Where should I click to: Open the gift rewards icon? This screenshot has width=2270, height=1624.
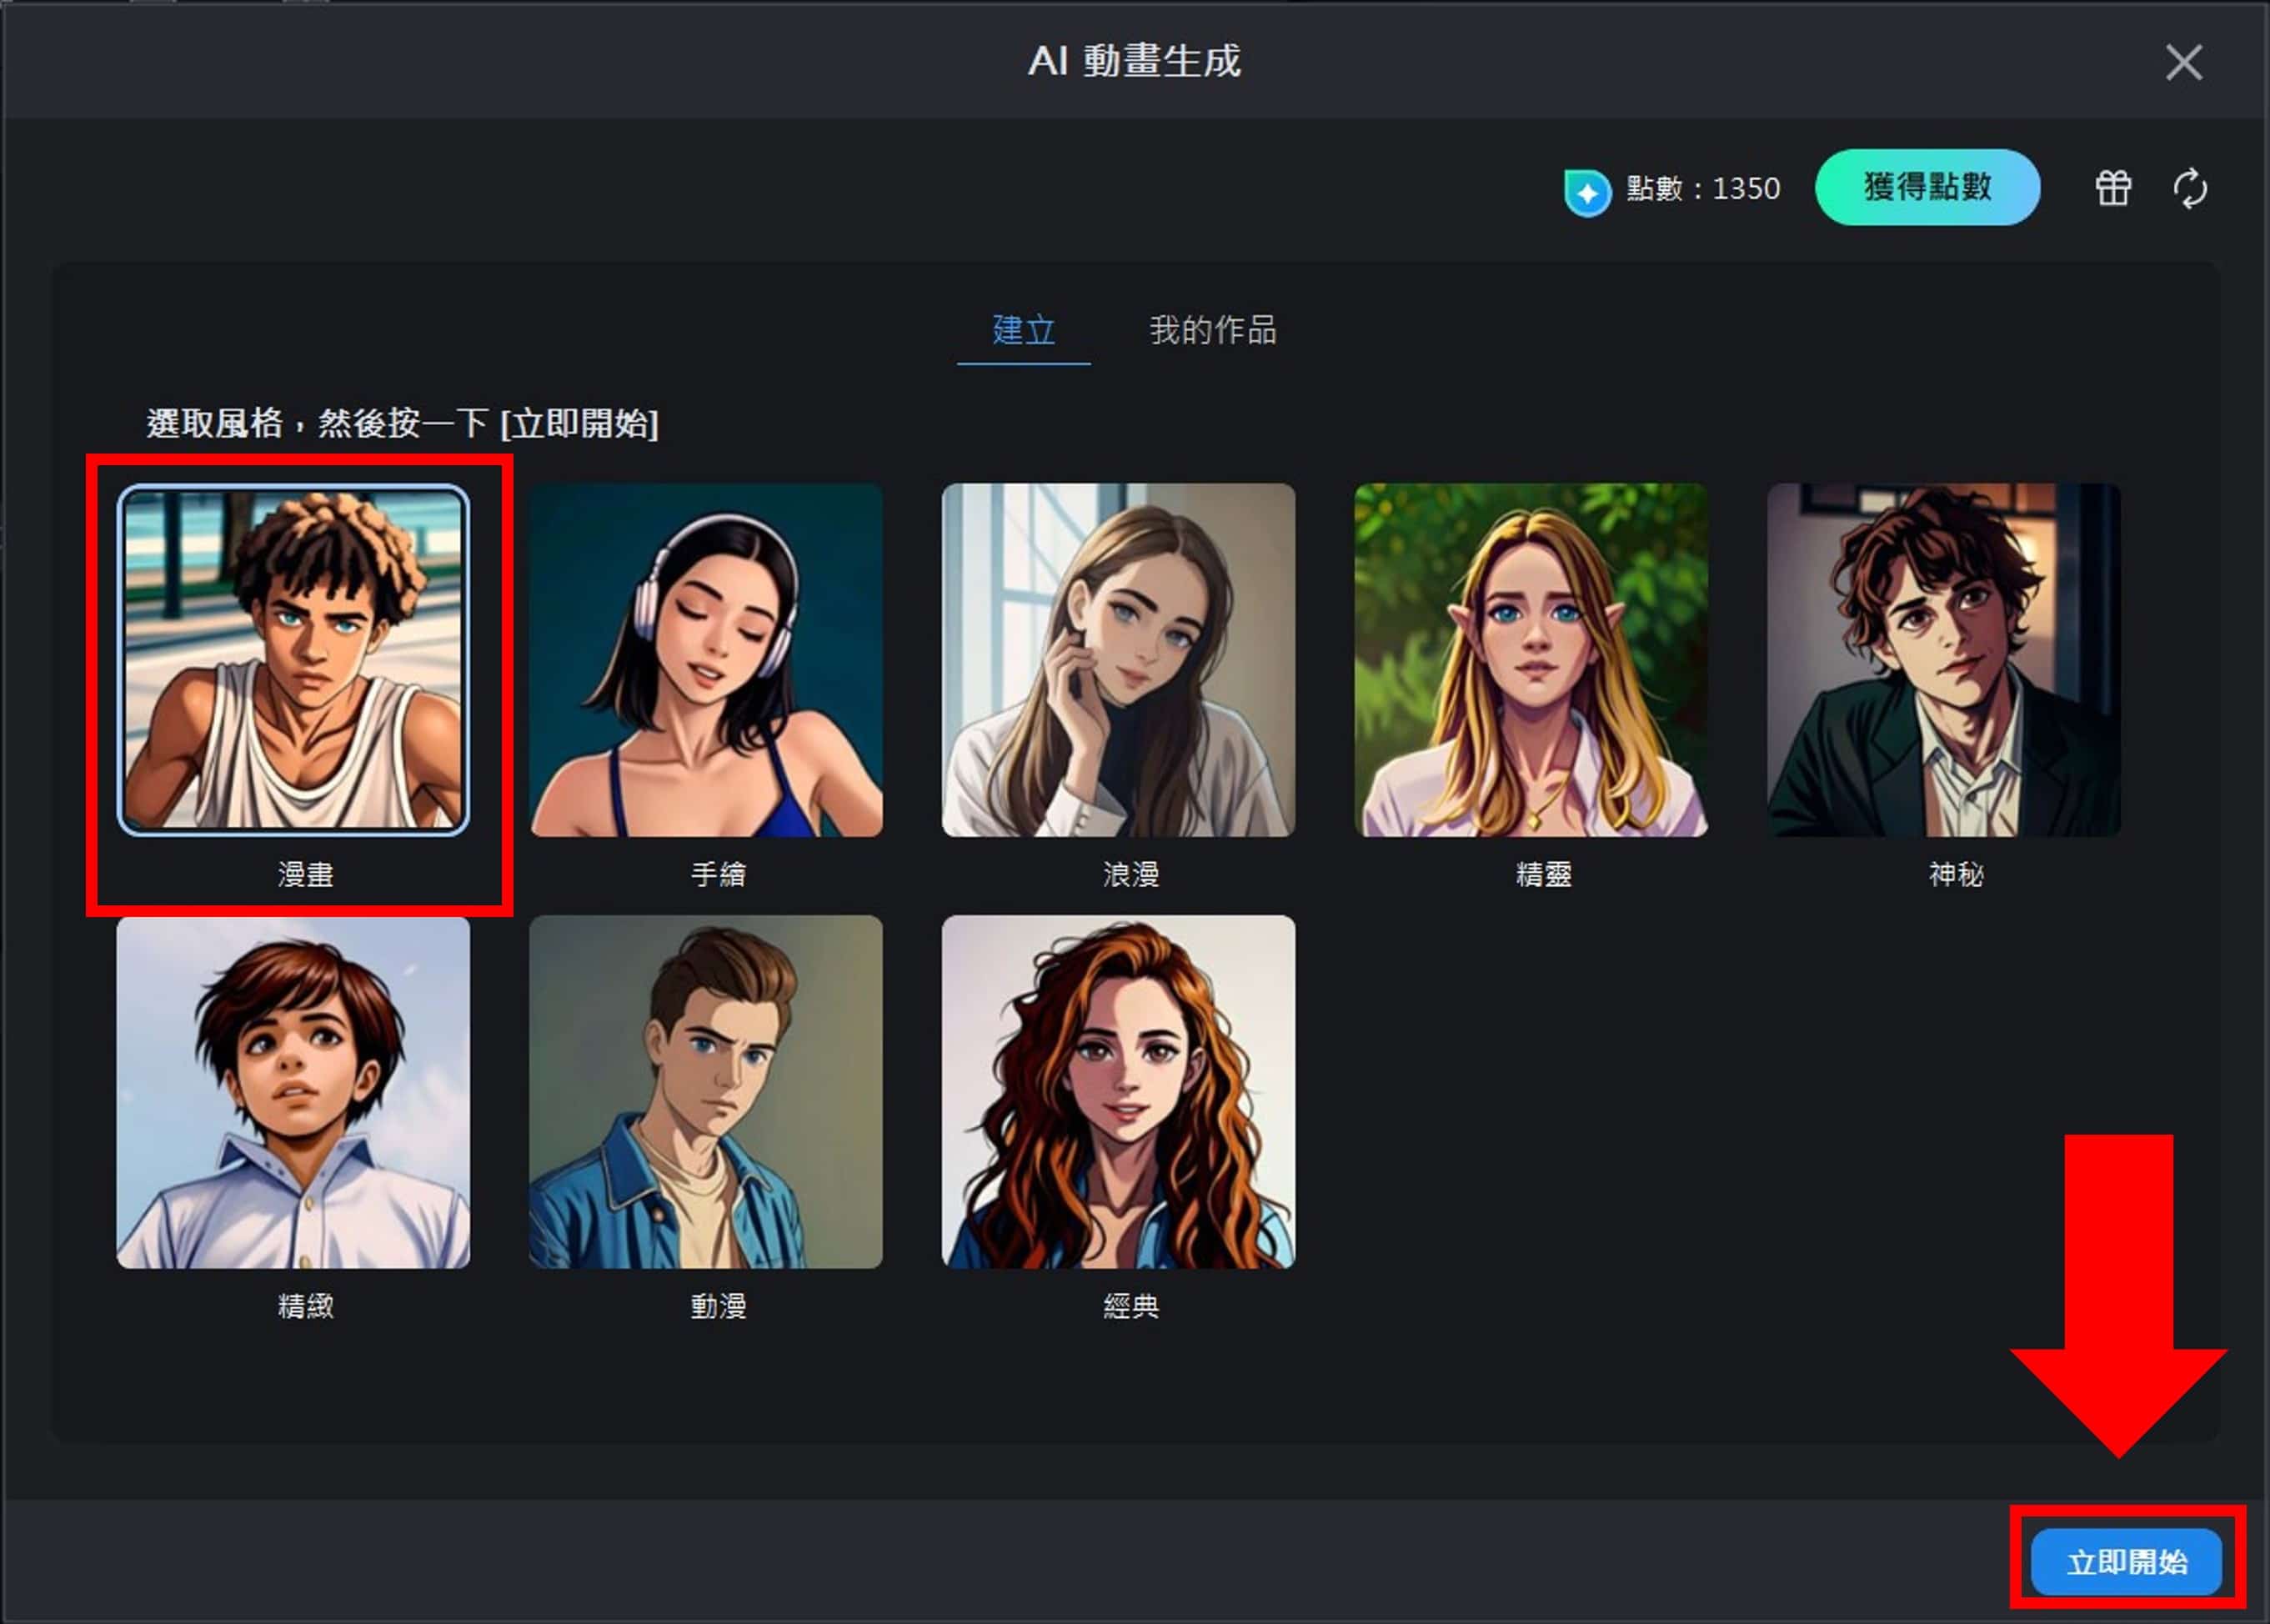[x=2113, y=188]
